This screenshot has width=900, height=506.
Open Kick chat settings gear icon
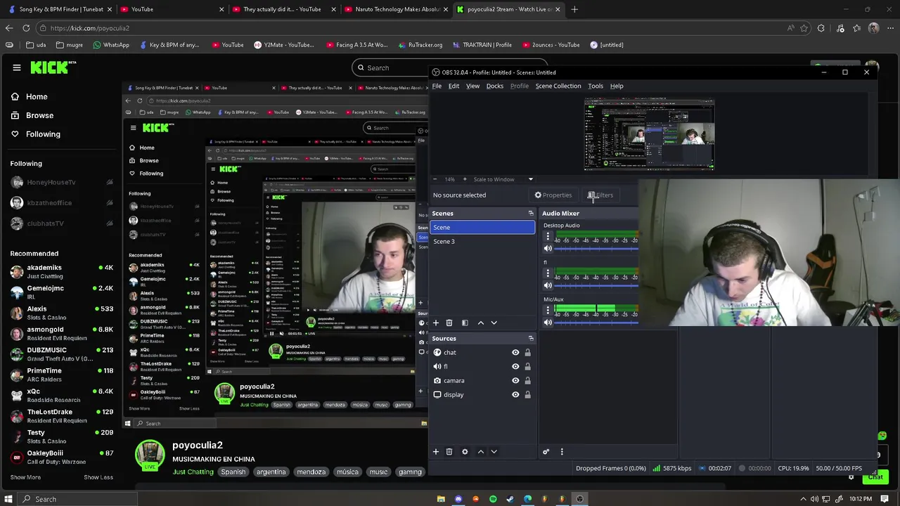click(x=851, y=477)
